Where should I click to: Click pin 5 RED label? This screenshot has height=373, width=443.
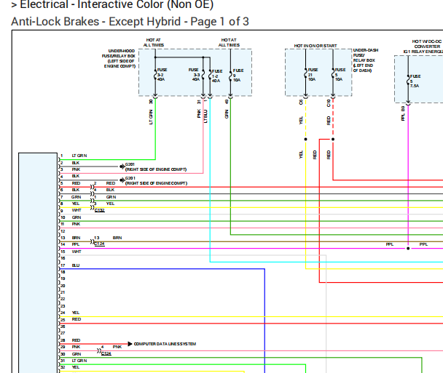76,183
